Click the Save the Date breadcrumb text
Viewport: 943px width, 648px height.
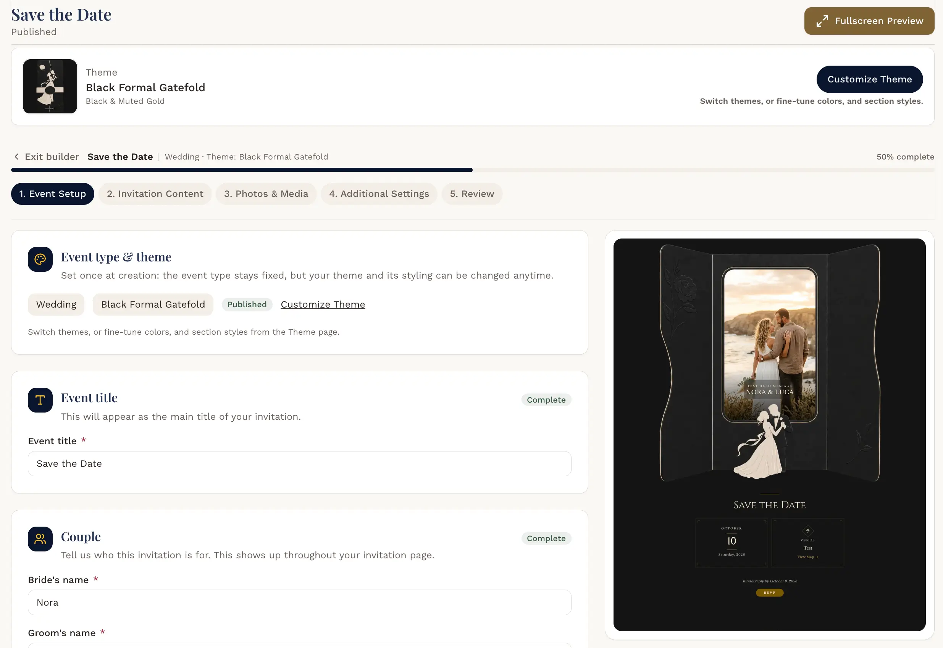point(120,157)
